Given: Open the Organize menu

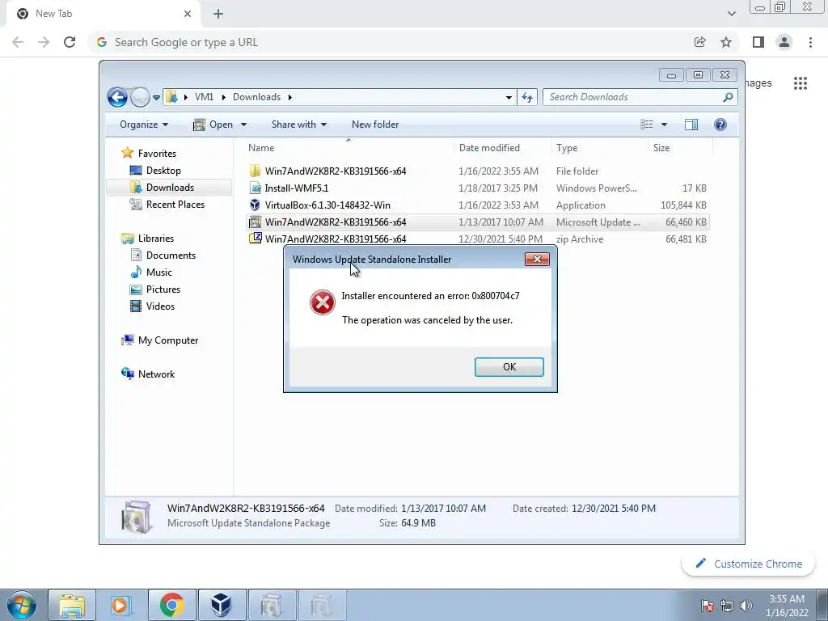Looking at the screenshot, I should click(144, 125).
